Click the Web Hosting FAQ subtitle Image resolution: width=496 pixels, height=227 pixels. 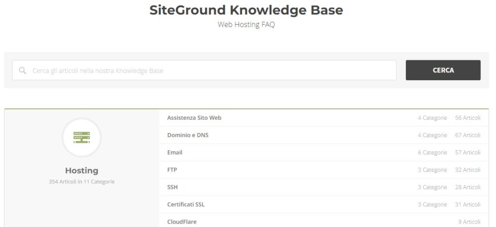tap(246, 25)
